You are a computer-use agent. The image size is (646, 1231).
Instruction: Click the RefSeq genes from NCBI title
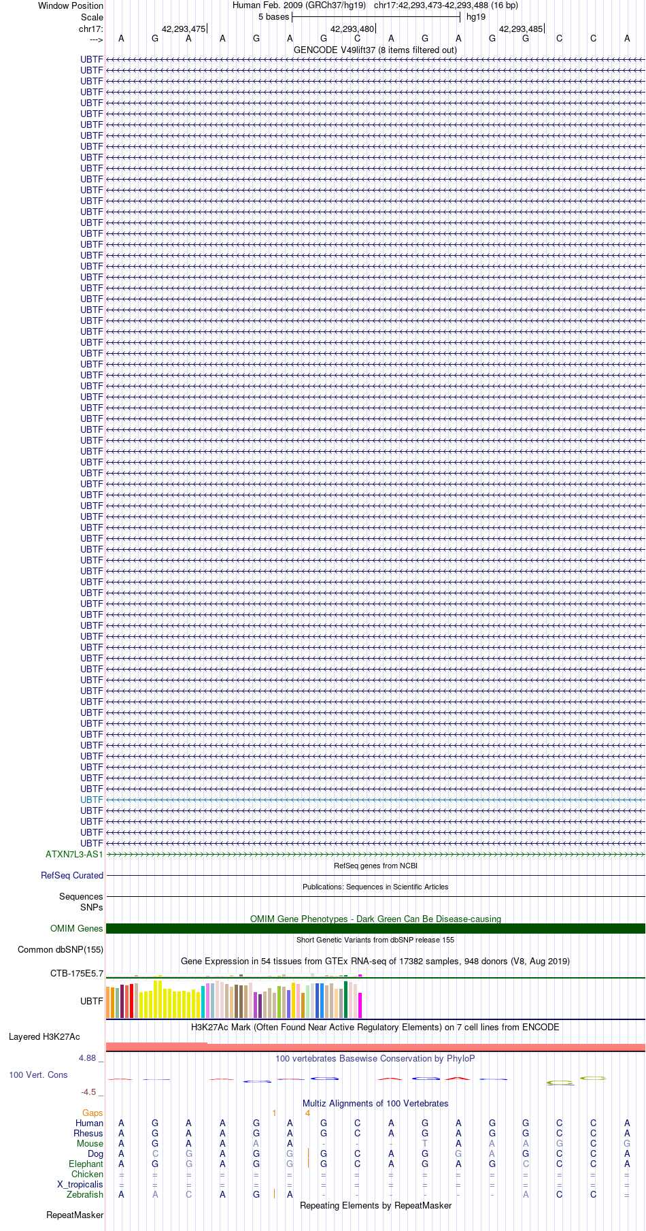[x=375, y=866]
